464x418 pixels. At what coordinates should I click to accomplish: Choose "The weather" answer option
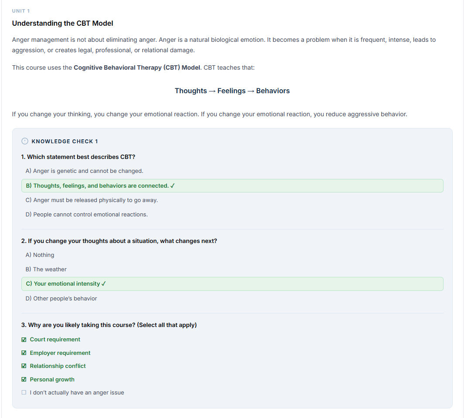click(46, 270)
